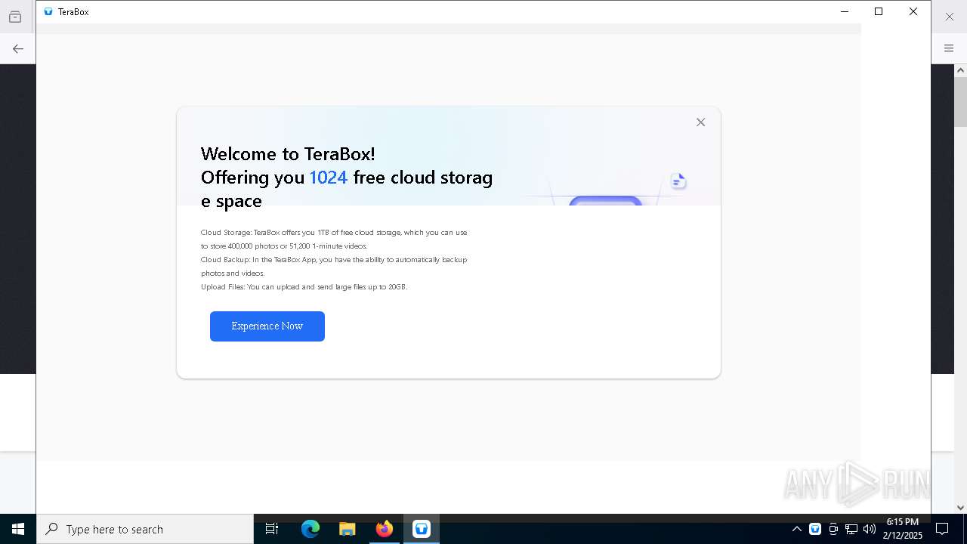Click the document icon in the dialog banner

coord(678,181)
